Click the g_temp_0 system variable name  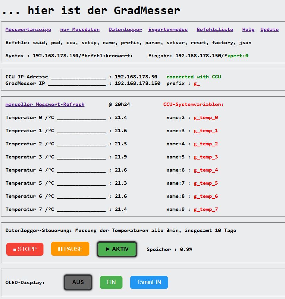tap(206, 118)
